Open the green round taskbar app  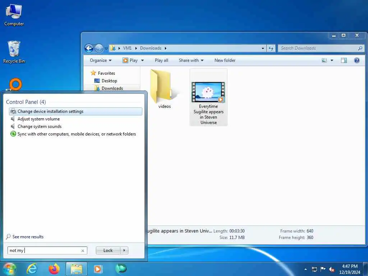click(x=121, y=269)
